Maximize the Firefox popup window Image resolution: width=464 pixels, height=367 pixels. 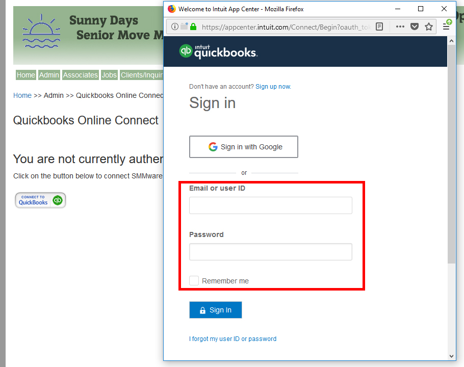click(x=421, y=9)
